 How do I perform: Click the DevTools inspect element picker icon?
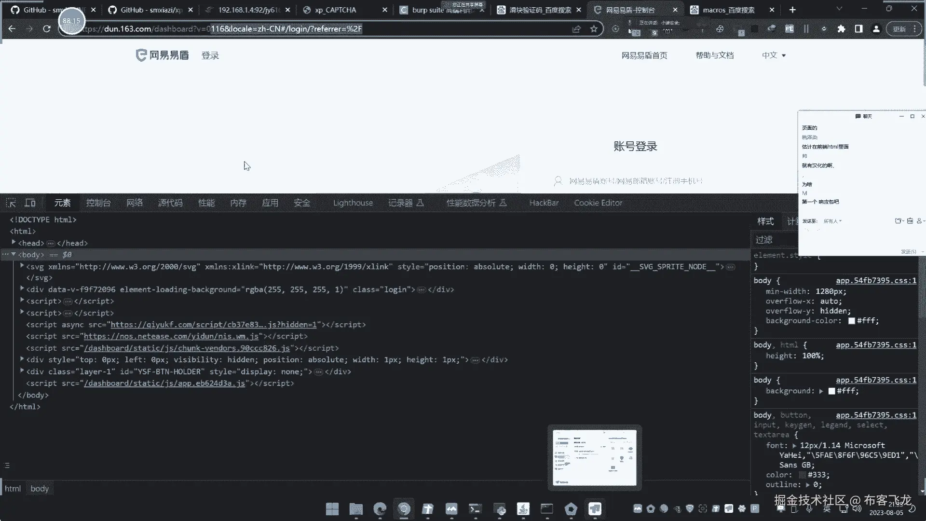tap(11, 203)
